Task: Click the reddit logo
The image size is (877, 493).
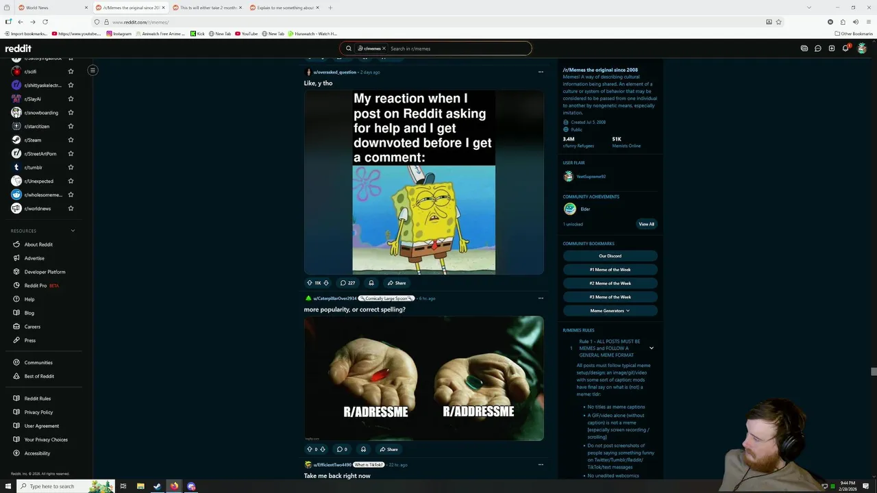Action: coord(18,49)
